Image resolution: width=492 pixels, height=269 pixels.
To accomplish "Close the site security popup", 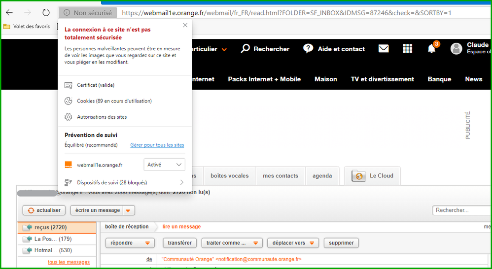I will (185, 25).
